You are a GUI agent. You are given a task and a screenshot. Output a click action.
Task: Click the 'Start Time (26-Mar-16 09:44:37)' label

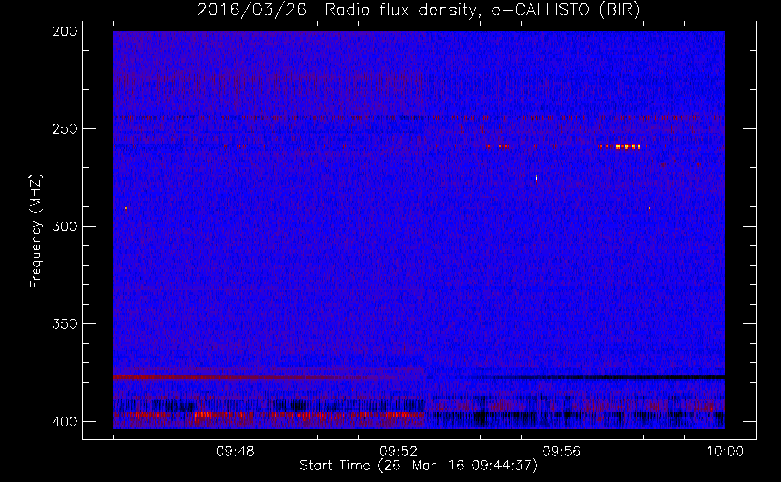(418, 466)
